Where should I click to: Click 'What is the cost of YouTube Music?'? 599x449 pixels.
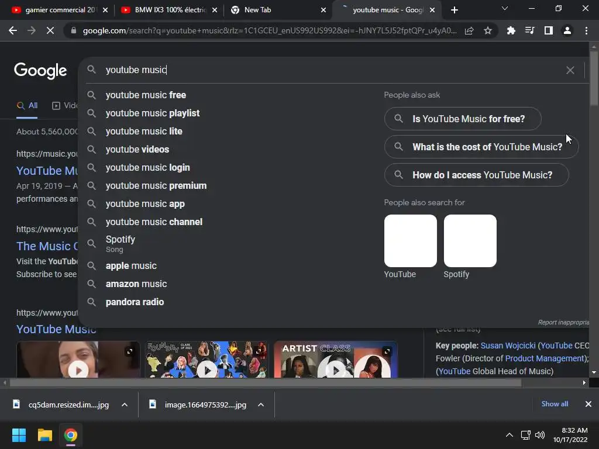[x=481, y=147]
